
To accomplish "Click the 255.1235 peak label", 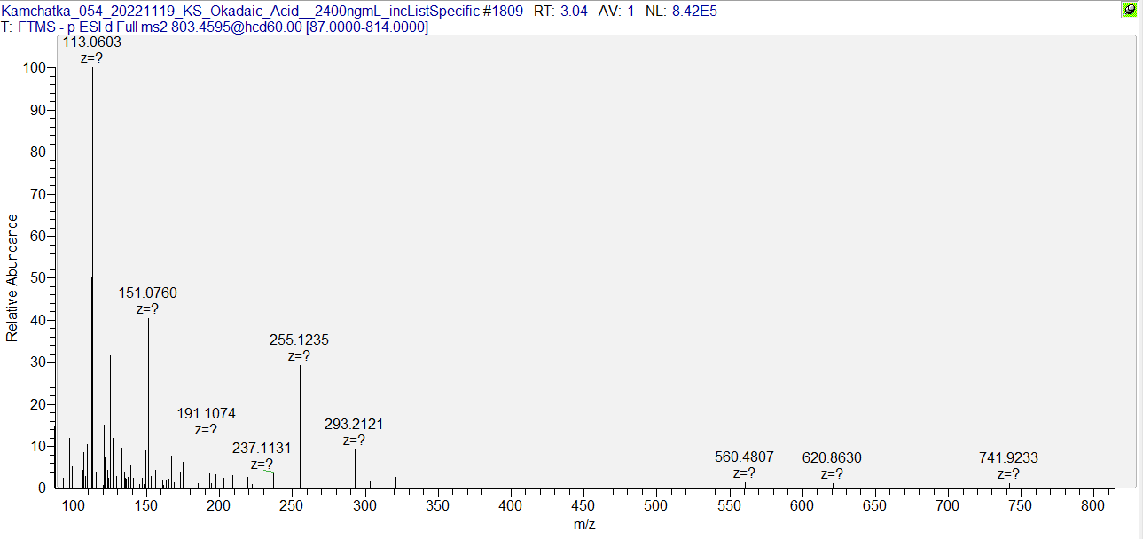I will click(299, 340).
